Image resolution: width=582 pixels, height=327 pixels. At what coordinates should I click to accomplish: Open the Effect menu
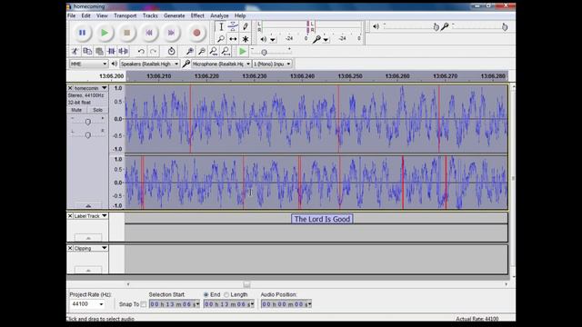click(x=197, y=15)
